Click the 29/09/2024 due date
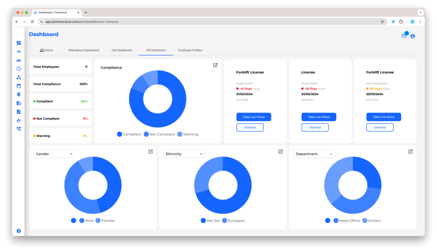437x252 pixels. (x=375, y=94)
